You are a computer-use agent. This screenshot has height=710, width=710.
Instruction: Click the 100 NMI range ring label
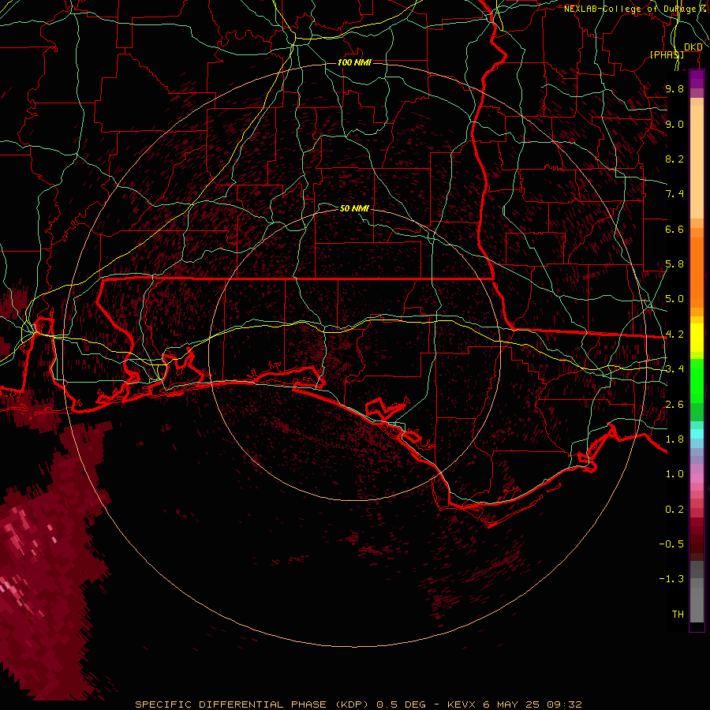click(x=354, y=62)
